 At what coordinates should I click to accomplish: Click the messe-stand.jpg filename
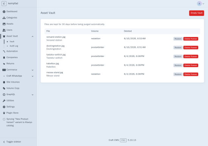[x=55, y=72]
